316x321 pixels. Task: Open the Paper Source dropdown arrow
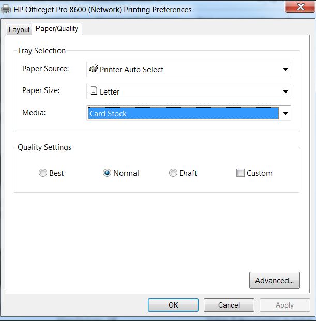[285, 69]
